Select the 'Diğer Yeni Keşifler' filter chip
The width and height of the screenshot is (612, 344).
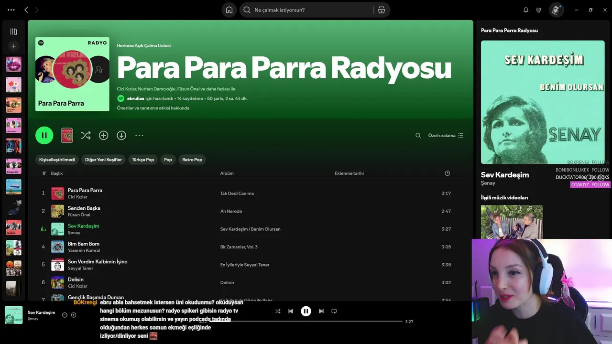point(103,160)
